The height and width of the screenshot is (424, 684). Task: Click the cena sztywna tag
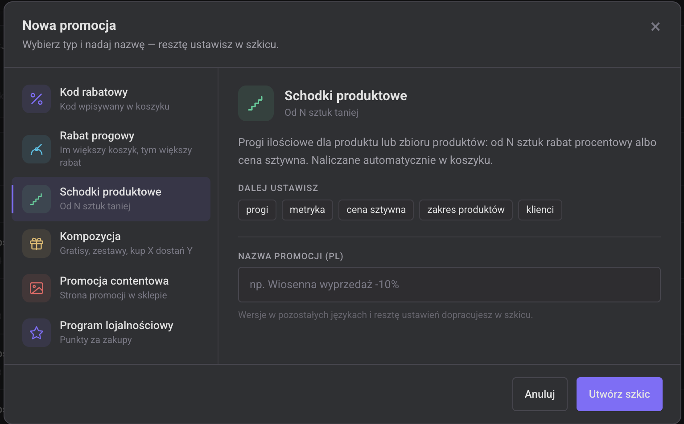(x=376, y=210)
